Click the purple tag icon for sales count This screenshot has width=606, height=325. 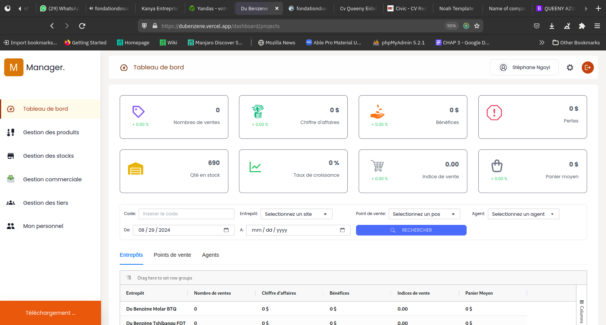tap(138, 111)
